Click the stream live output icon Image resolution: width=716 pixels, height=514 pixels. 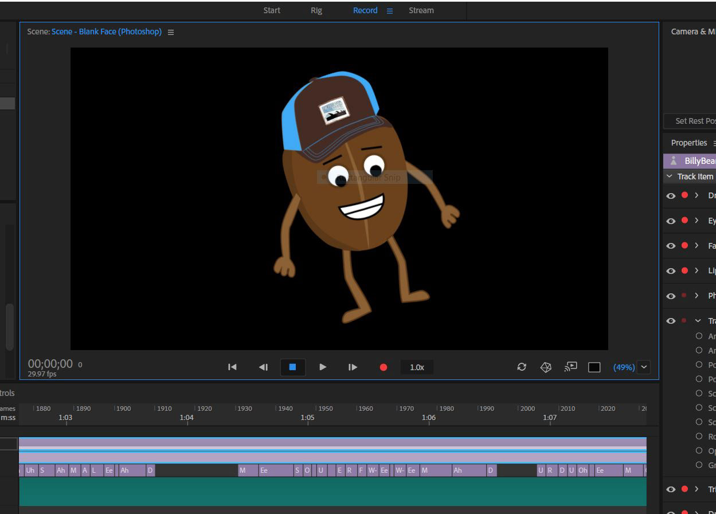click(x=570, y=367)
